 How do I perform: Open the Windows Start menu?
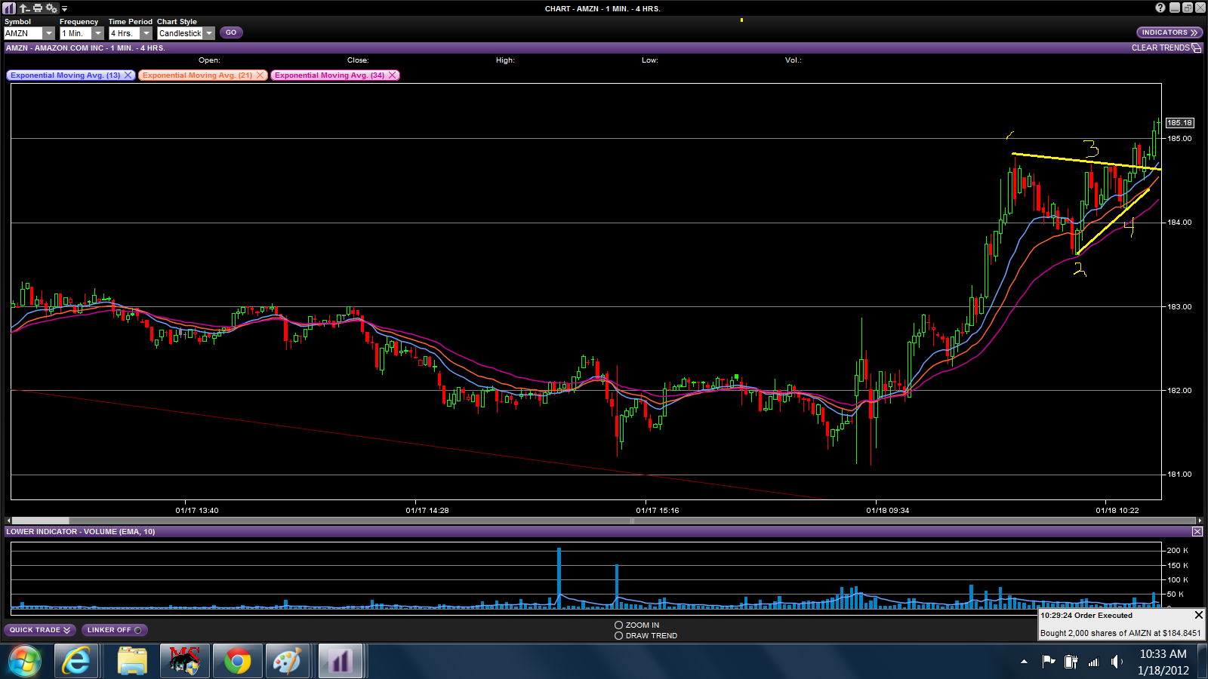click(x=25, y=662)
